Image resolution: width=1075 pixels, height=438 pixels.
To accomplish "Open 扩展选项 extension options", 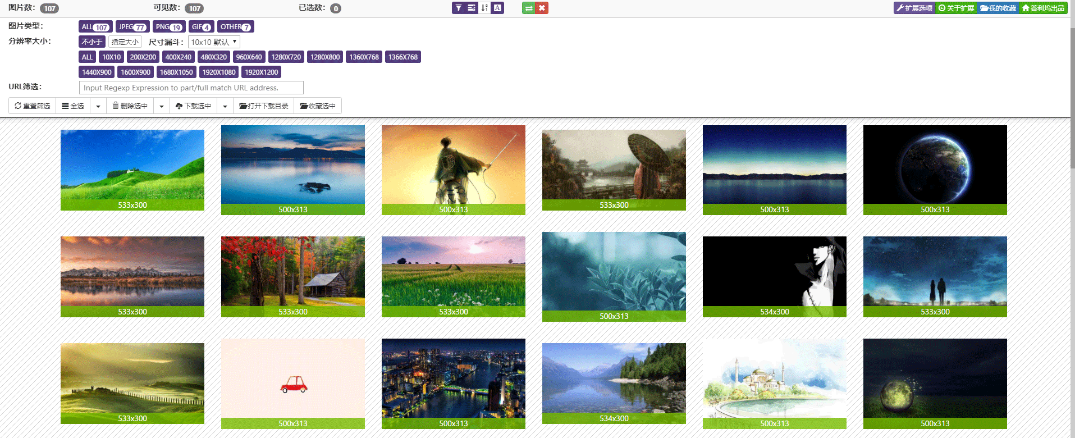I will [x=914, y=8].
